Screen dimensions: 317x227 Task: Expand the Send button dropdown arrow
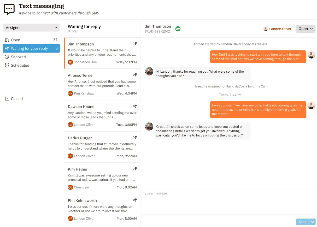[312, 222]
